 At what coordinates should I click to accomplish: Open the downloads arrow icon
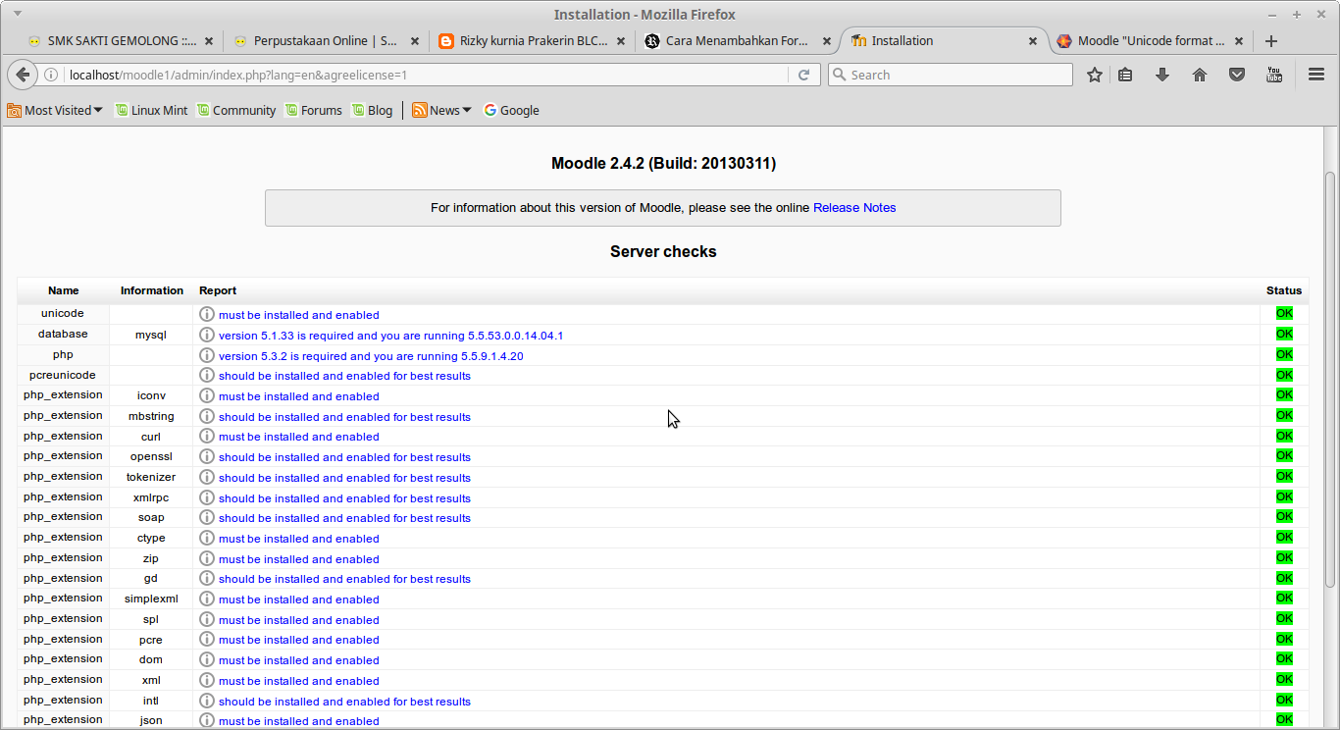pyautogui.click(x=1162, y=75)
